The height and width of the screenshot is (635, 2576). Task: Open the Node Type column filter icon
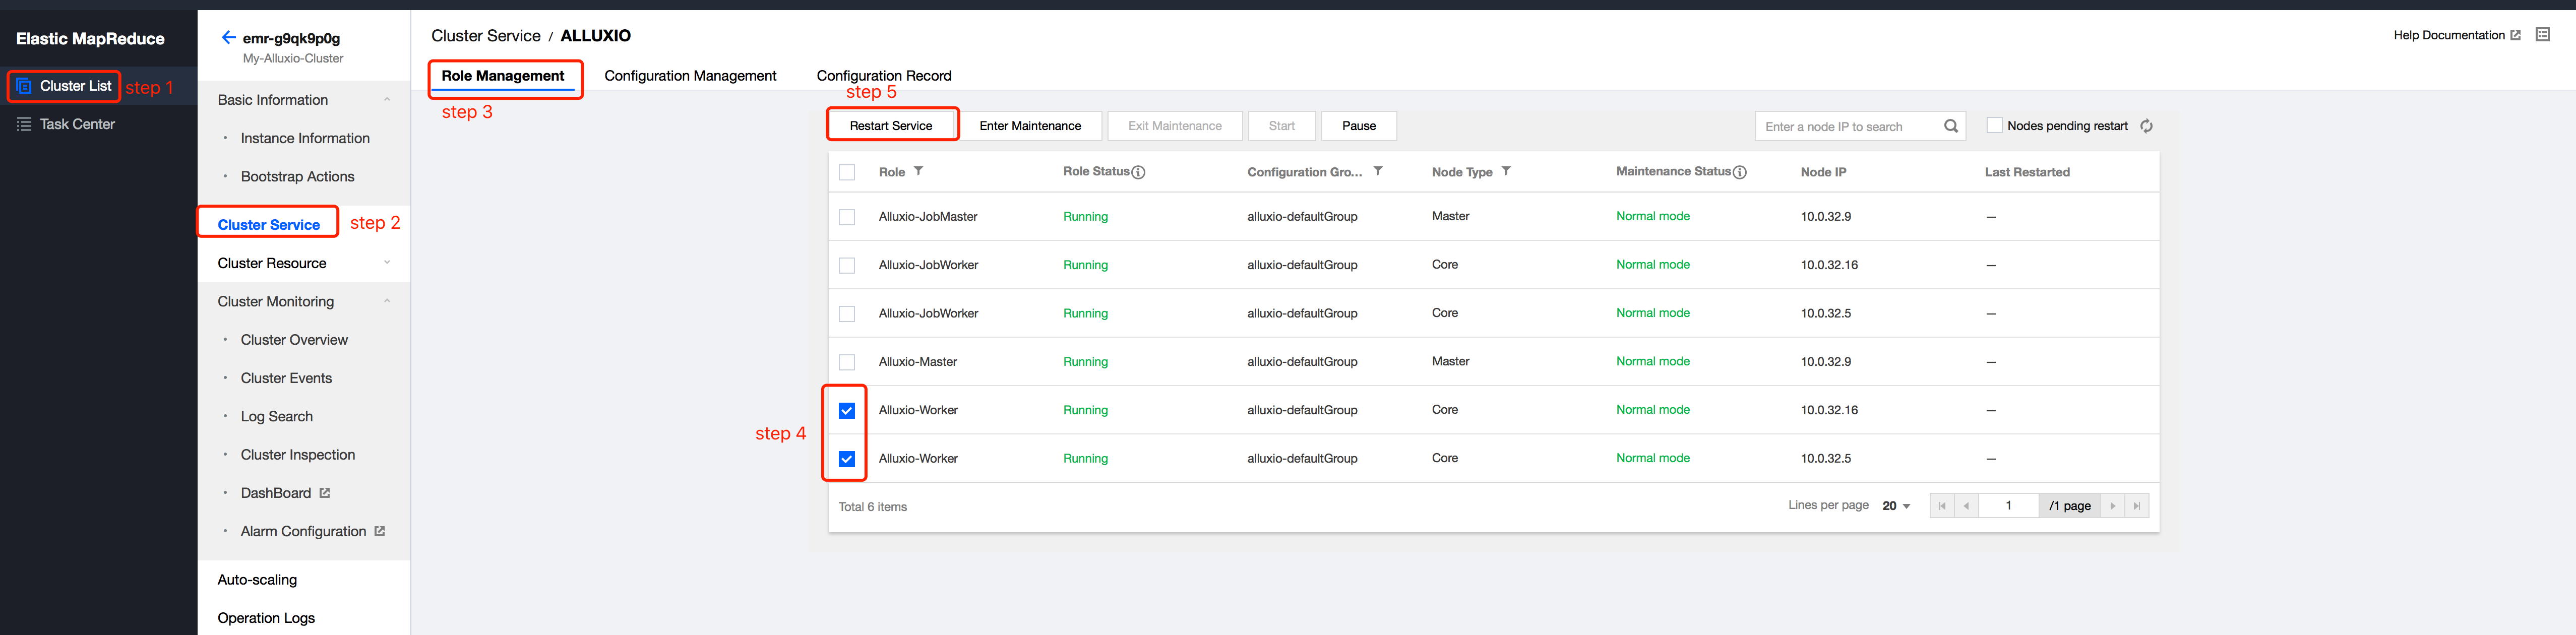tap(1506, 171)
